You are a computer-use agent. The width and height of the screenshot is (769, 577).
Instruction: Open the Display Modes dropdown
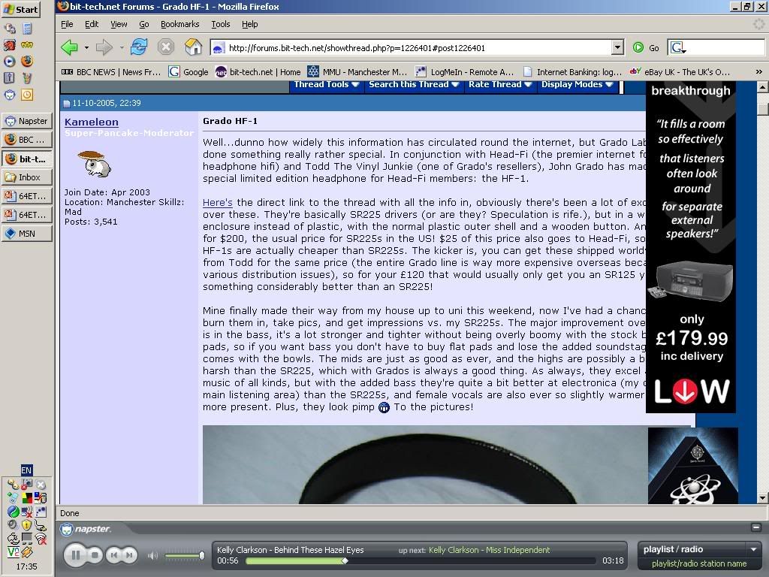(576, 84)
